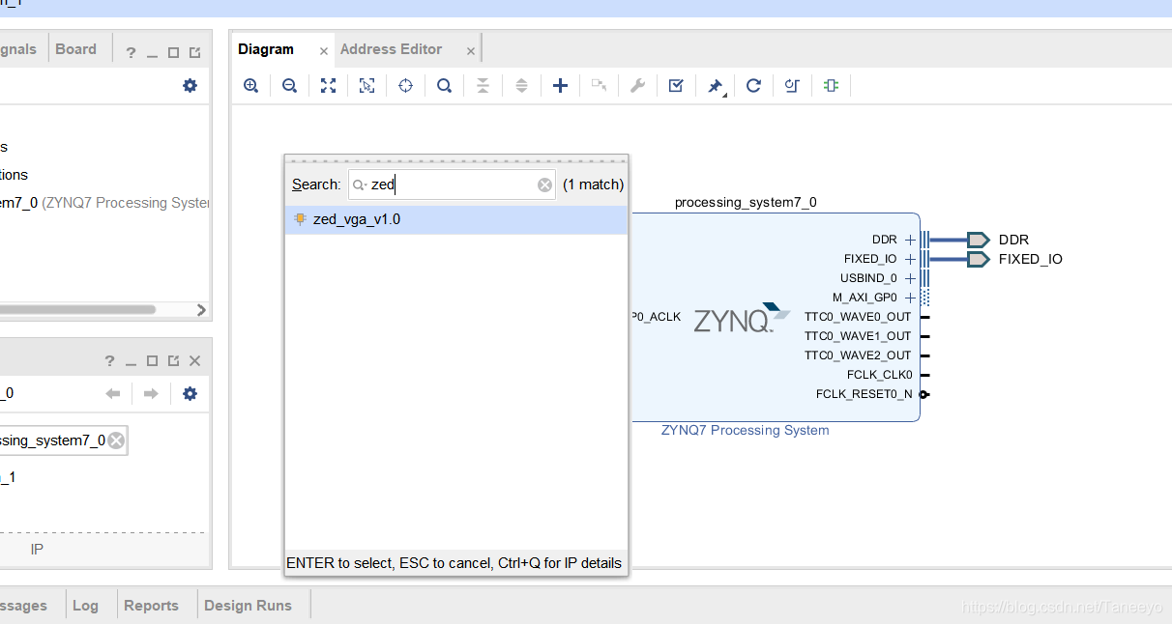Screen dimensions: 1172x625
Task: Close the Diagram tab
Action: click(324, 51)
